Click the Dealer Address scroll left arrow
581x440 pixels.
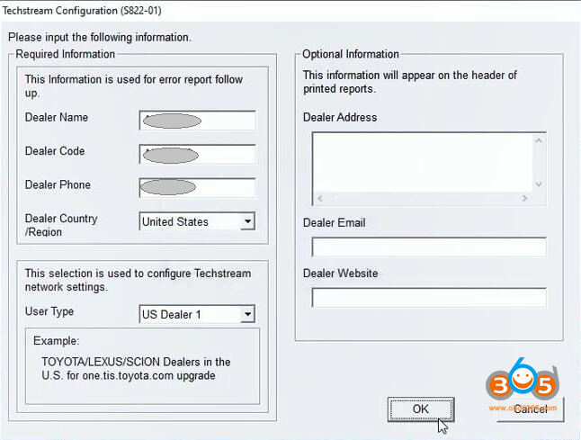320,198
